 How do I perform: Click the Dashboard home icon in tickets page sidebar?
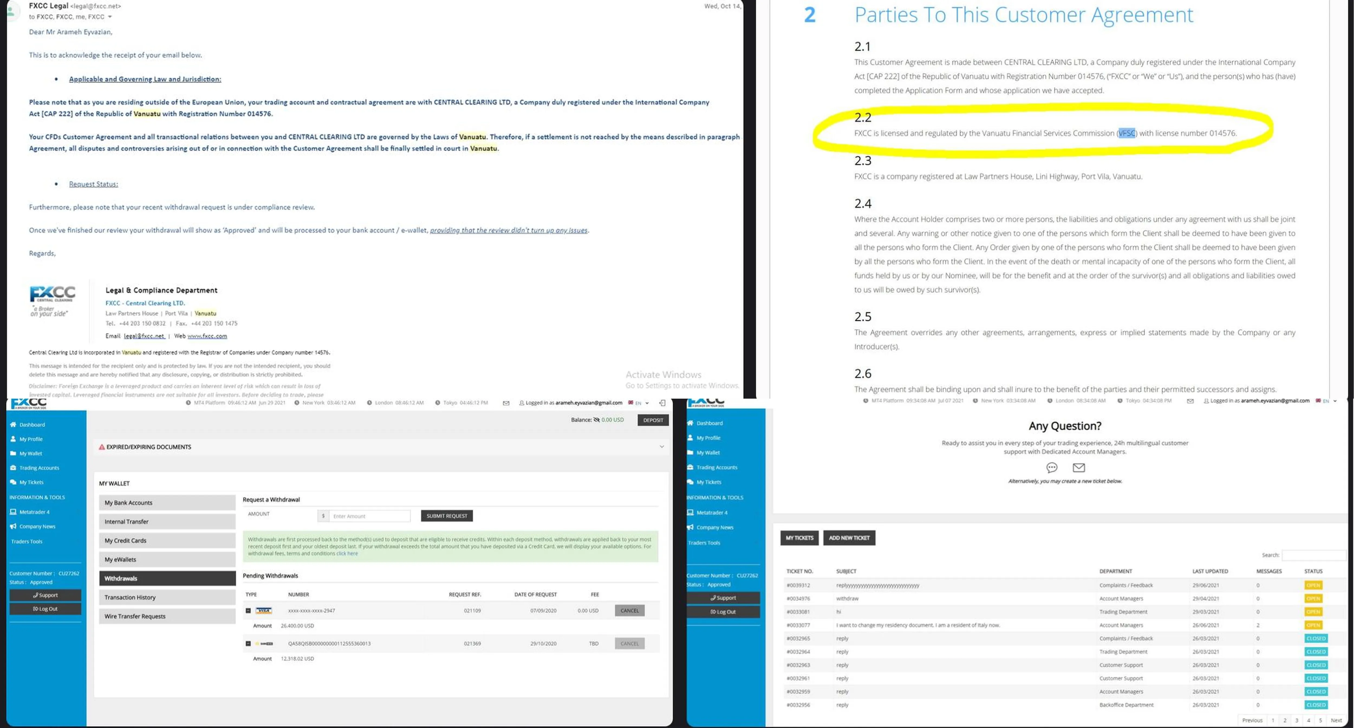[x=690, y=423]
